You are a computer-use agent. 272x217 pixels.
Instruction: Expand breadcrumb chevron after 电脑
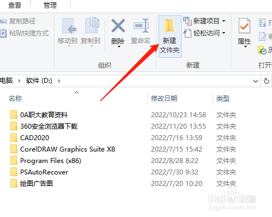pyautogui.click(x=19, y=81)
